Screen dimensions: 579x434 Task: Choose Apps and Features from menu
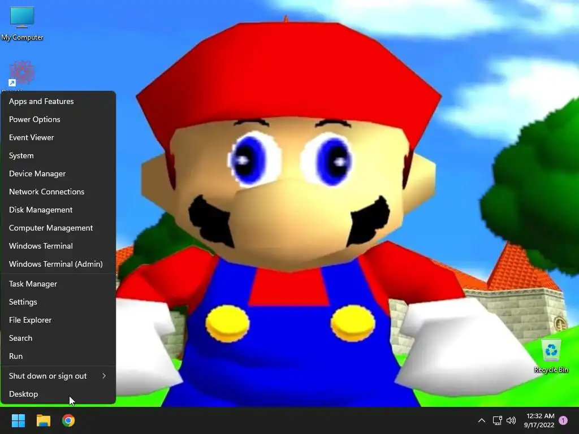click(58, 101)
